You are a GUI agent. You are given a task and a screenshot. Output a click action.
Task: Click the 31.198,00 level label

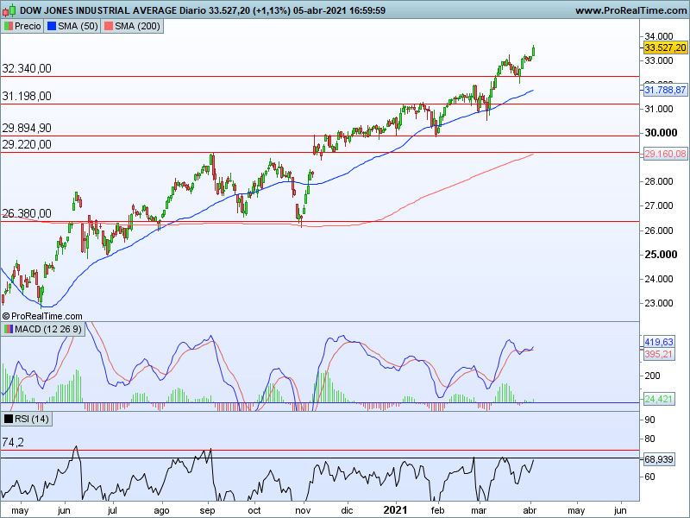pyautogui.click(x=27, y=96)
